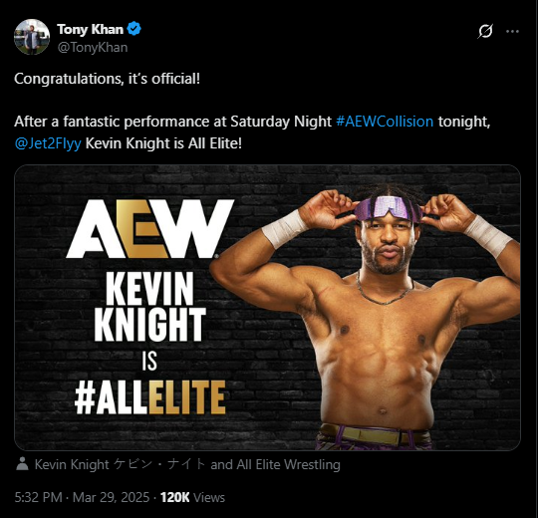Click the 'Congratulations, it's official!' tweet text
The height and width of the screenshot is (518, 538).
click(107, 79)
